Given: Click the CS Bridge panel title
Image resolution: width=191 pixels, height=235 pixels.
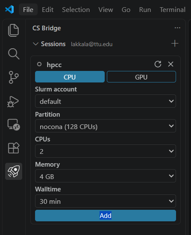Looking at the screenshot, I should (x=47, y=28).
